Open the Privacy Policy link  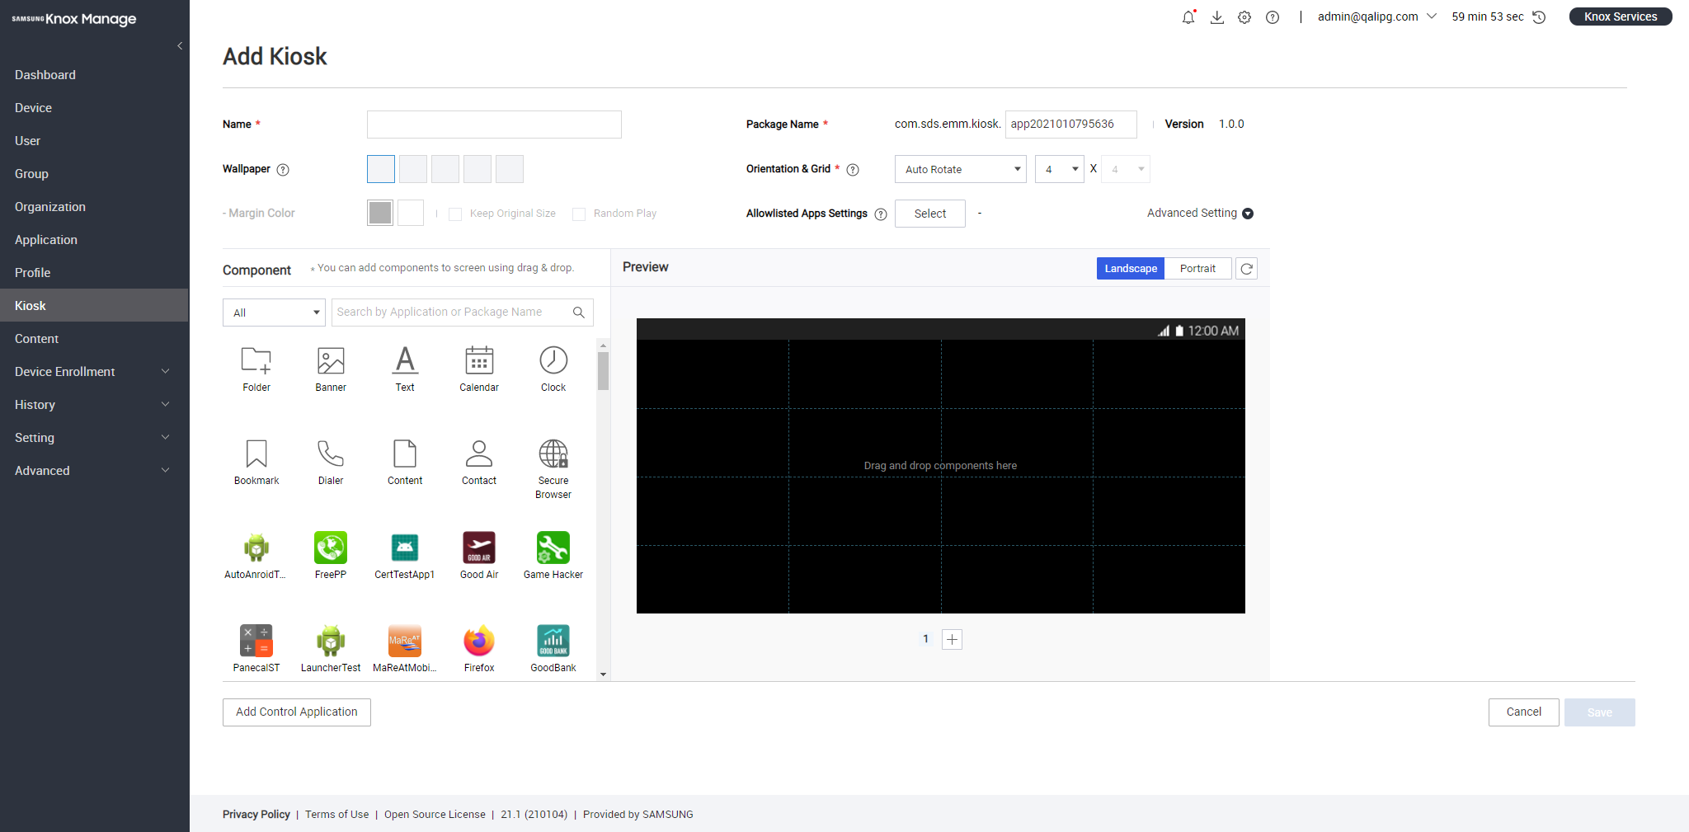256,815
